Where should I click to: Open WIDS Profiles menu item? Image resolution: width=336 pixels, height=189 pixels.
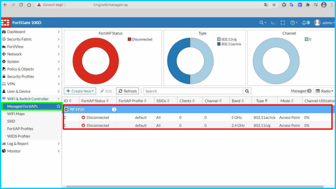tap(19, 136)
